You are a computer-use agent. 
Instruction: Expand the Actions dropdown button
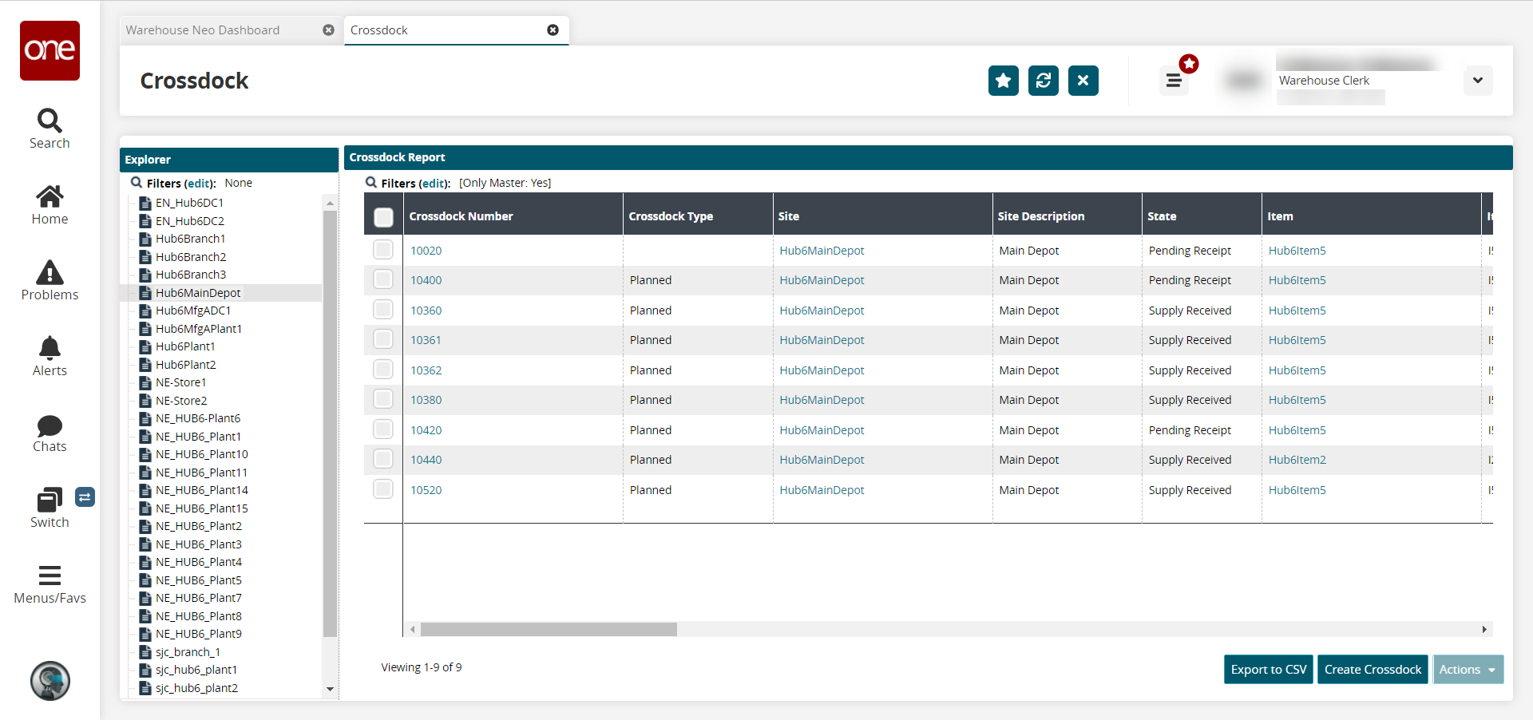coord(1468,670)
